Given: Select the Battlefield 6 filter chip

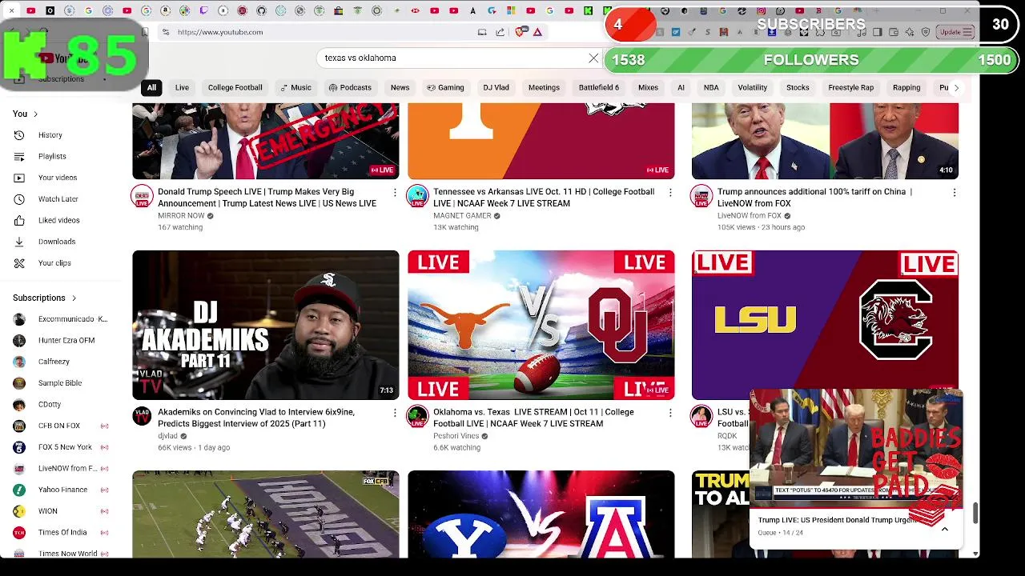Looking at the screenshot, I should point(599,88).
